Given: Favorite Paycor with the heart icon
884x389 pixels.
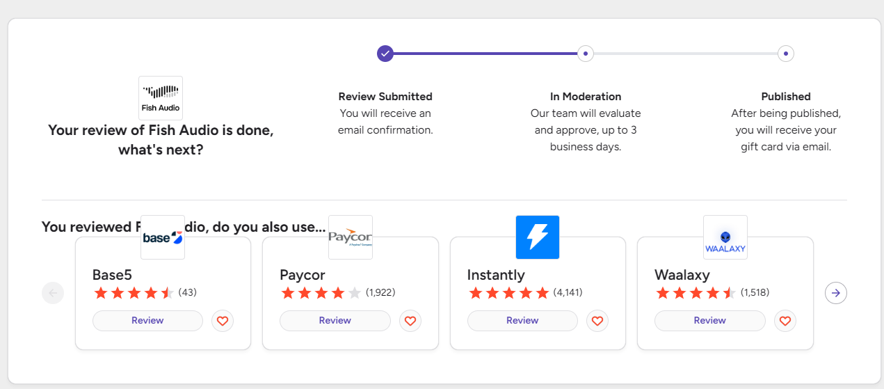Looking at the screenshot, I should (410, 321).
